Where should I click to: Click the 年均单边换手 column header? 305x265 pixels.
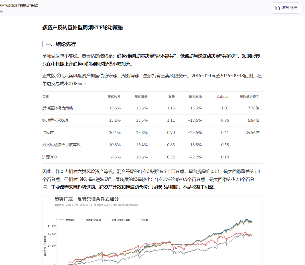(249, 97)
